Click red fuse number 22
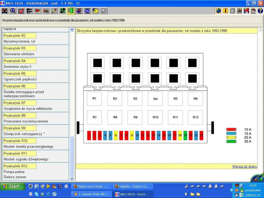This screenshot has width=264, height=198. point(201,135)
